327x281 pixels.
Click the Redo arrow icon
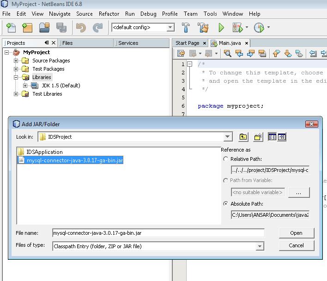(97, 28)
